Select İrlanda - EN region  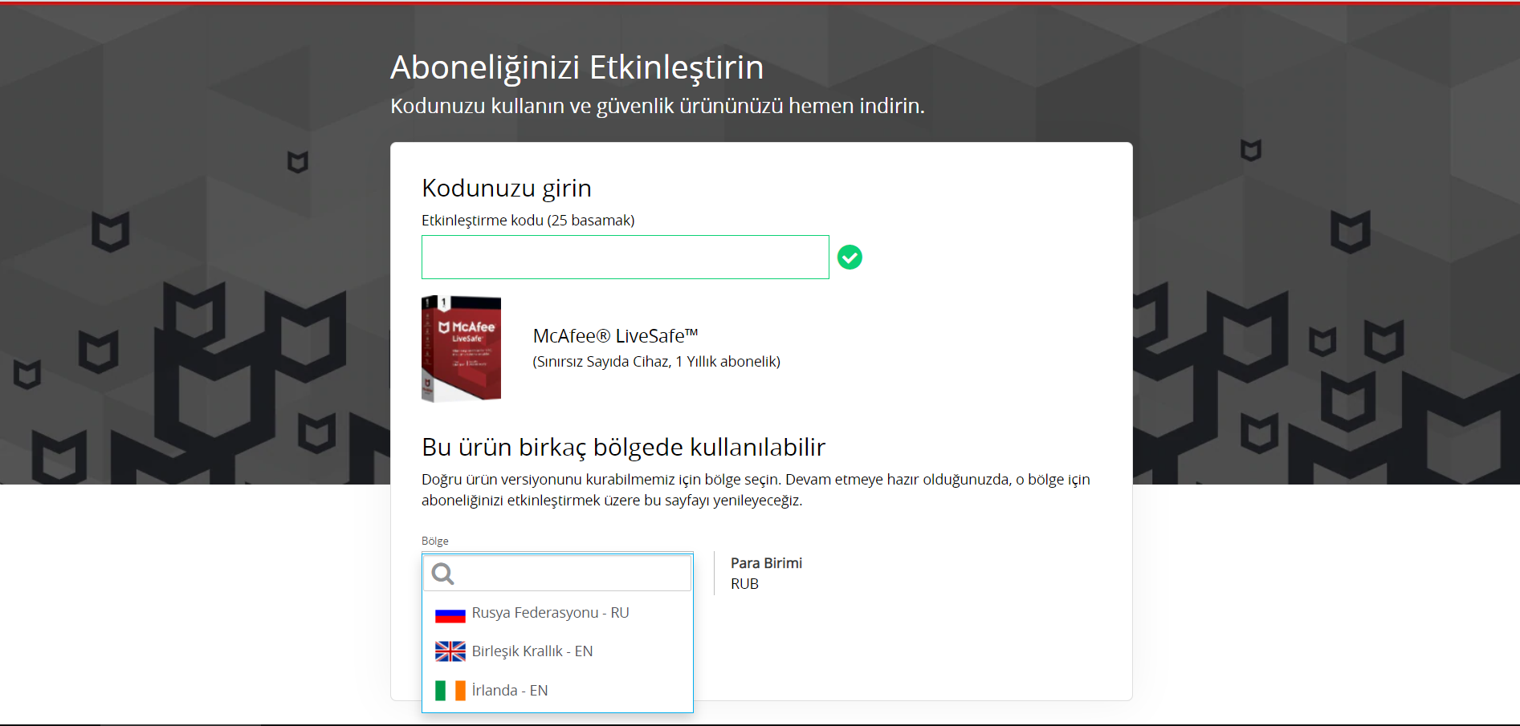tap(557, 690)
